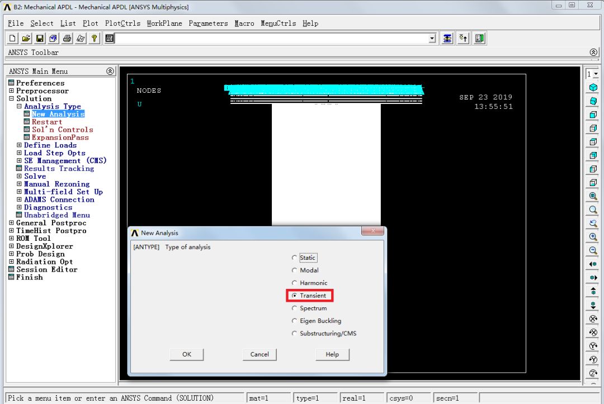
Task: Click the Zoom In plus magnifier icon
Action: point(593,236)
